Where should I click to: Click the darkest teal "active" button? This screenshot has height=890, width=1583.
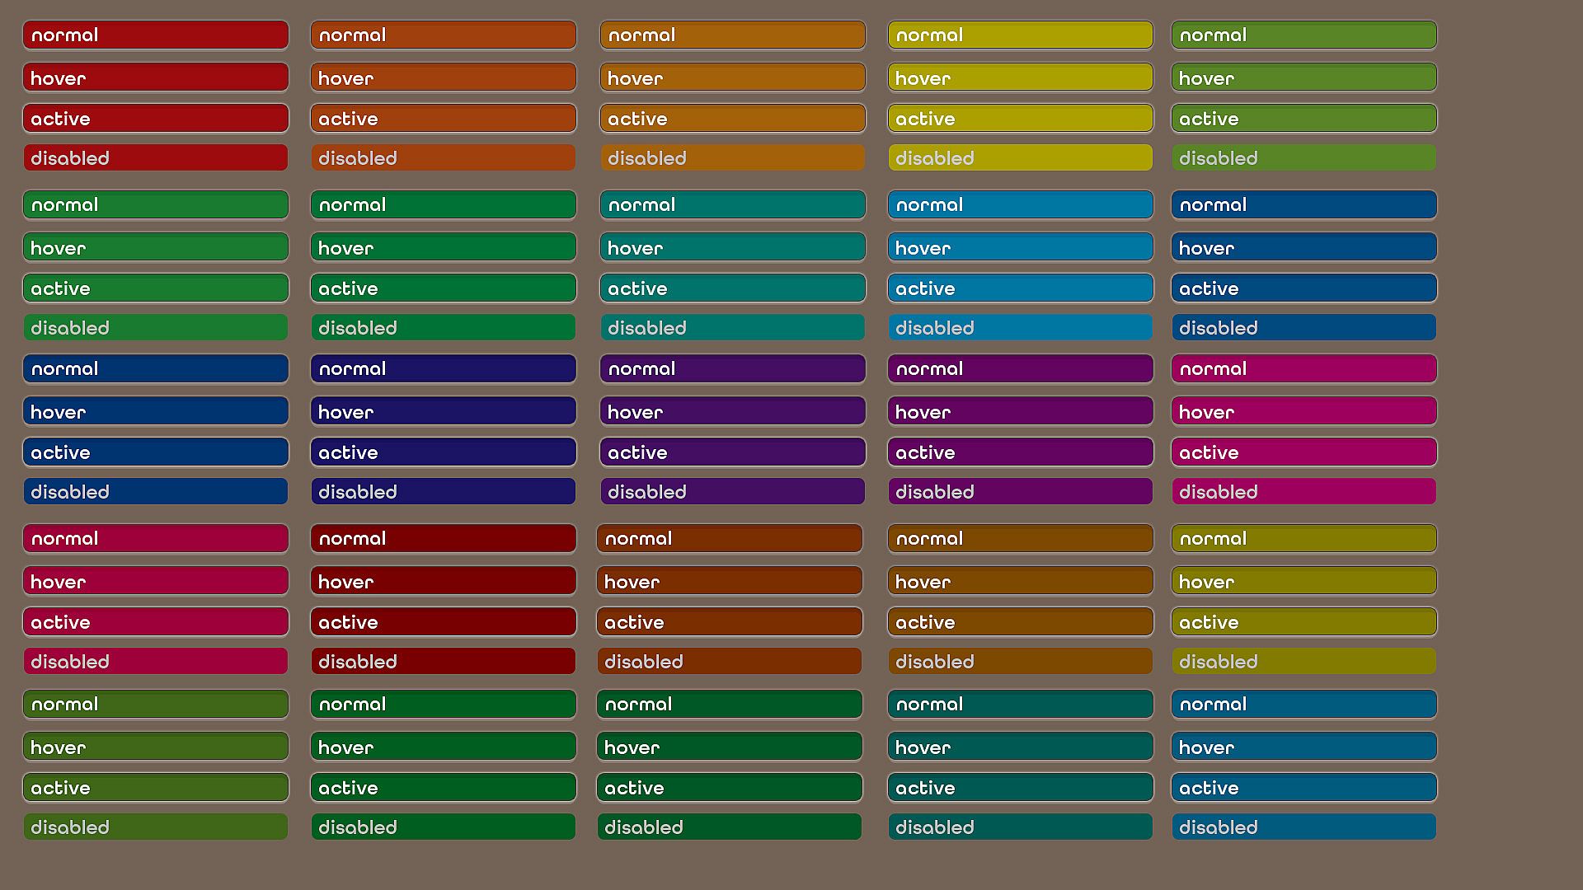(x=1020, y=788)
